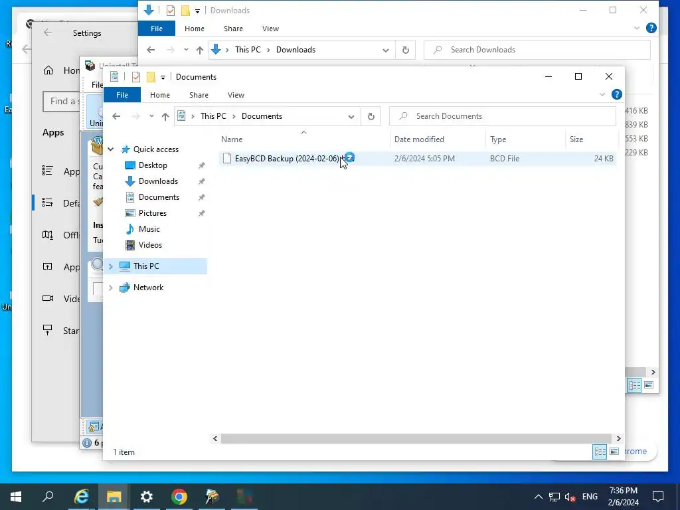
Task: Open Music in navigation pane
Action: click(x=149, y=229)
